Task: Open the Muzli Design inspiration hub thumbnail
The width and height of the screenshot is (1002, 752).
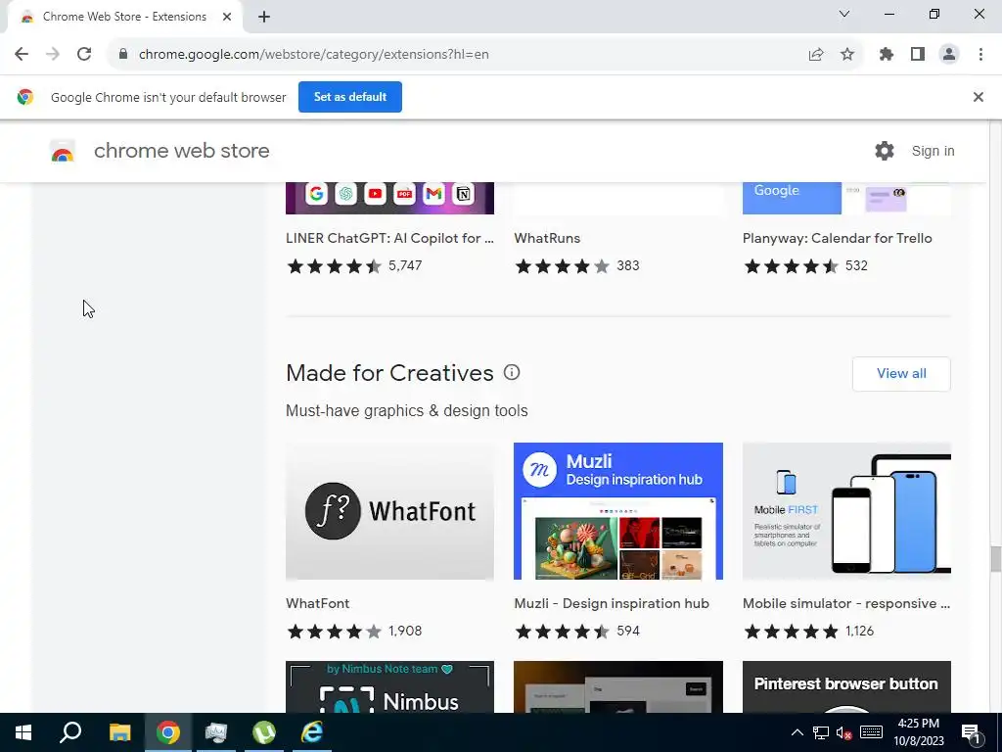Action: tap(618, 511)
